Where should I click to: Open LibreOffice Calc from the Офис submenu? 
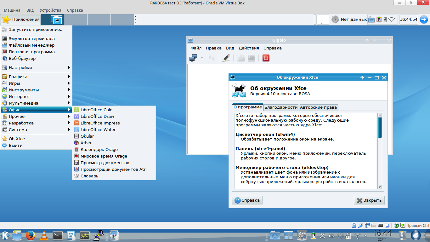pyautogui.click(x=114, y=110)
